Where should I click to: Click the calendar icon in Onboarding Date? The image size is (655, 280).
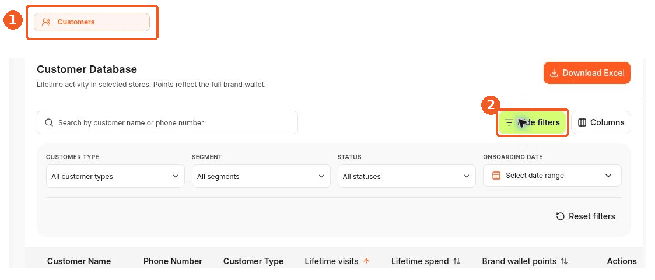click(x=496, y=176)
